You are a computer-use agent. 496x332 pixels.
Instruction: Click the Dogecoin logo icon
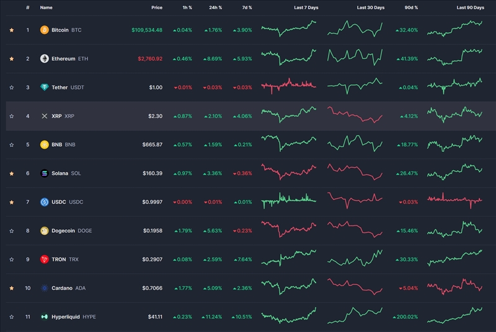click(44, 230)
